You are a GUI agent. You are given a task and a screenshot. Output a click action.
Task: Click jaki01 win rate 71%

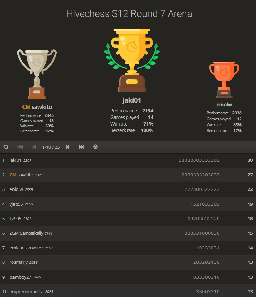[148, 124]
